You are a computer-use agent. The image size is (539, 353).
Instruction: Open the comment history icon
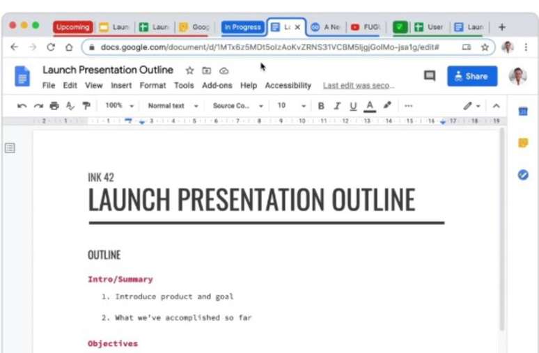(x=430, y=76)
